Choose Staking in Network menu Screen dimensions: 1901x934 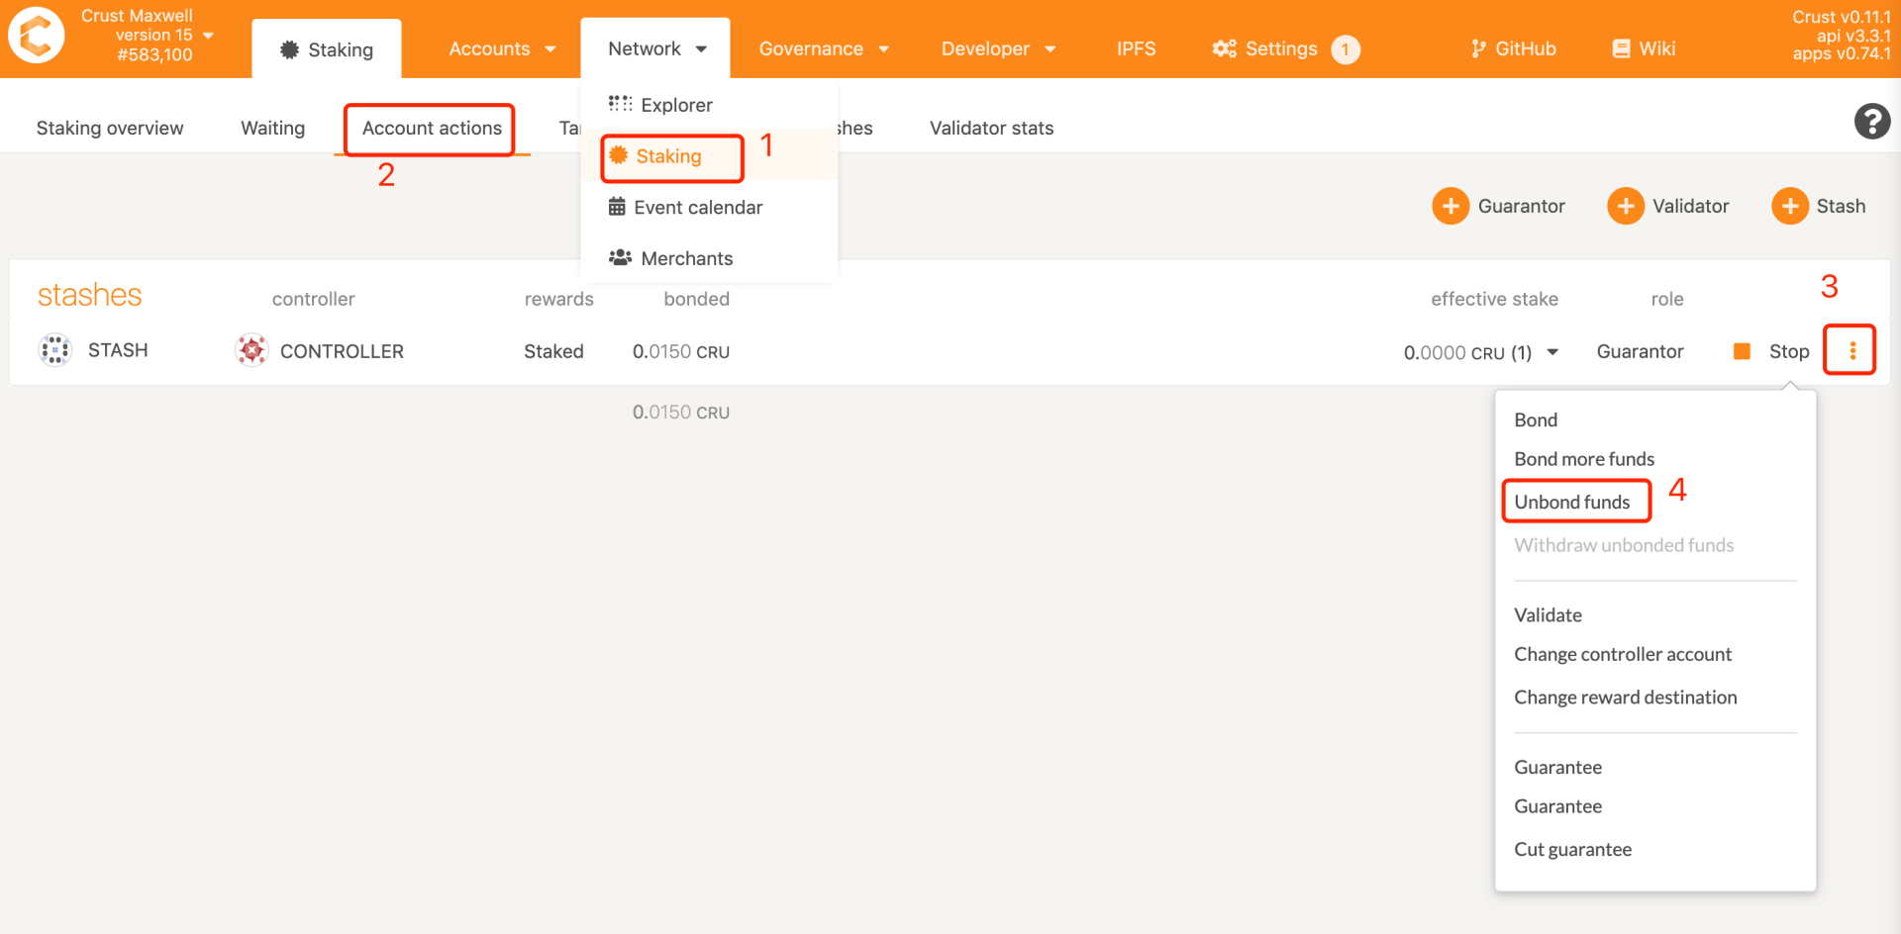pos(709,156)
